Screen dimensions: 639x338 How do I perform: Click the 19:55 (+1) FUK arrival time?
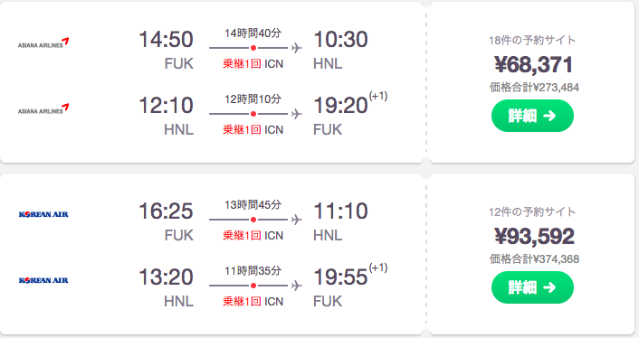click(x=350, y=277)
